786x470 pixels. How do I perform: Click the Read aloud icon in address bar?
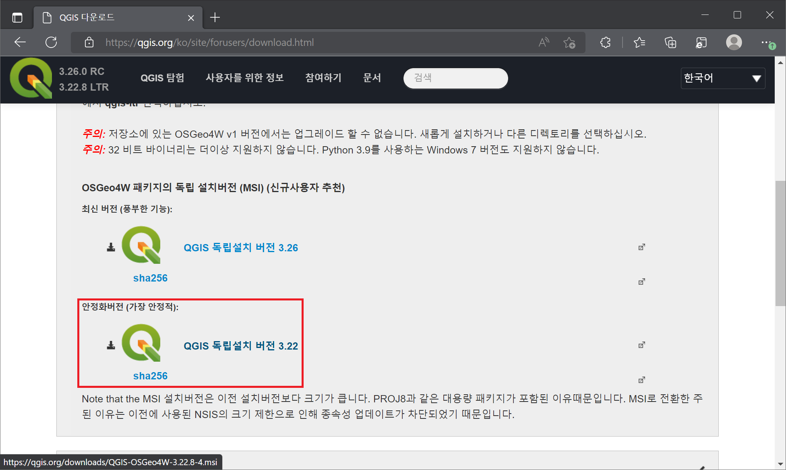pos(544,42)
